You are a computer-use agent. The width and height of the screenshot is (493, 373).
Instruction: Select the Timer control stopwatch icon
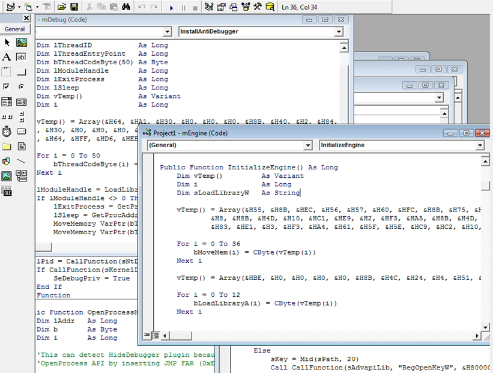(x=7, y=132)
